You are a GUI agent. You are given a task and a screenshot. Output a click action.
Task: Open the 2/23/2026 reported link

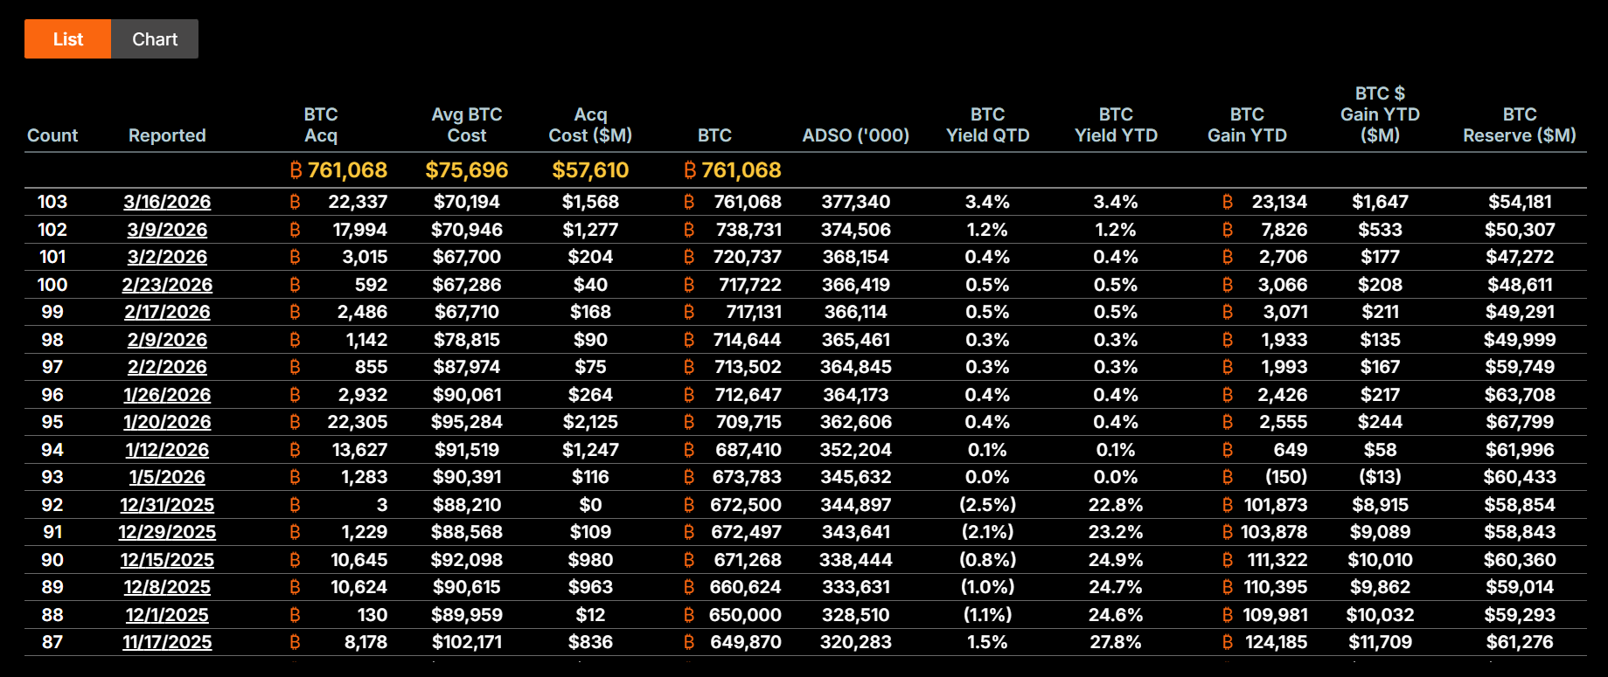tap(167, 285)
